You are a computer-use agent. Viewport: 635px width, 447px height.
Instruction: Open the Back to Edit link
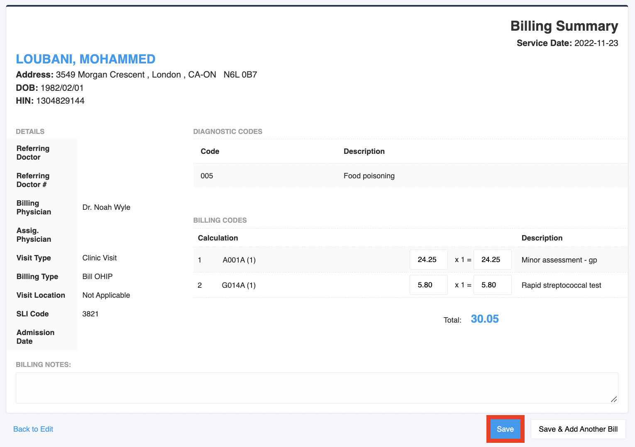[33, 429]
